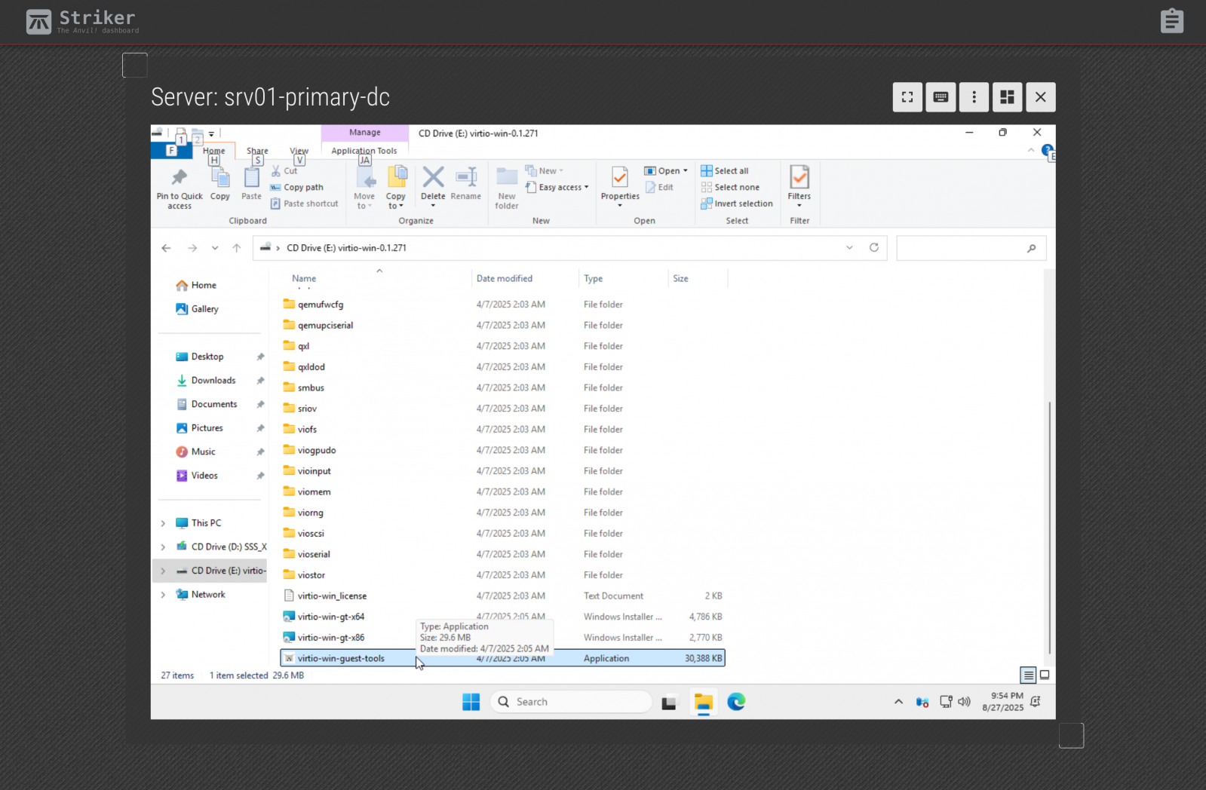
Task: Open the address bar history dropdown
Action: [849, 248]
